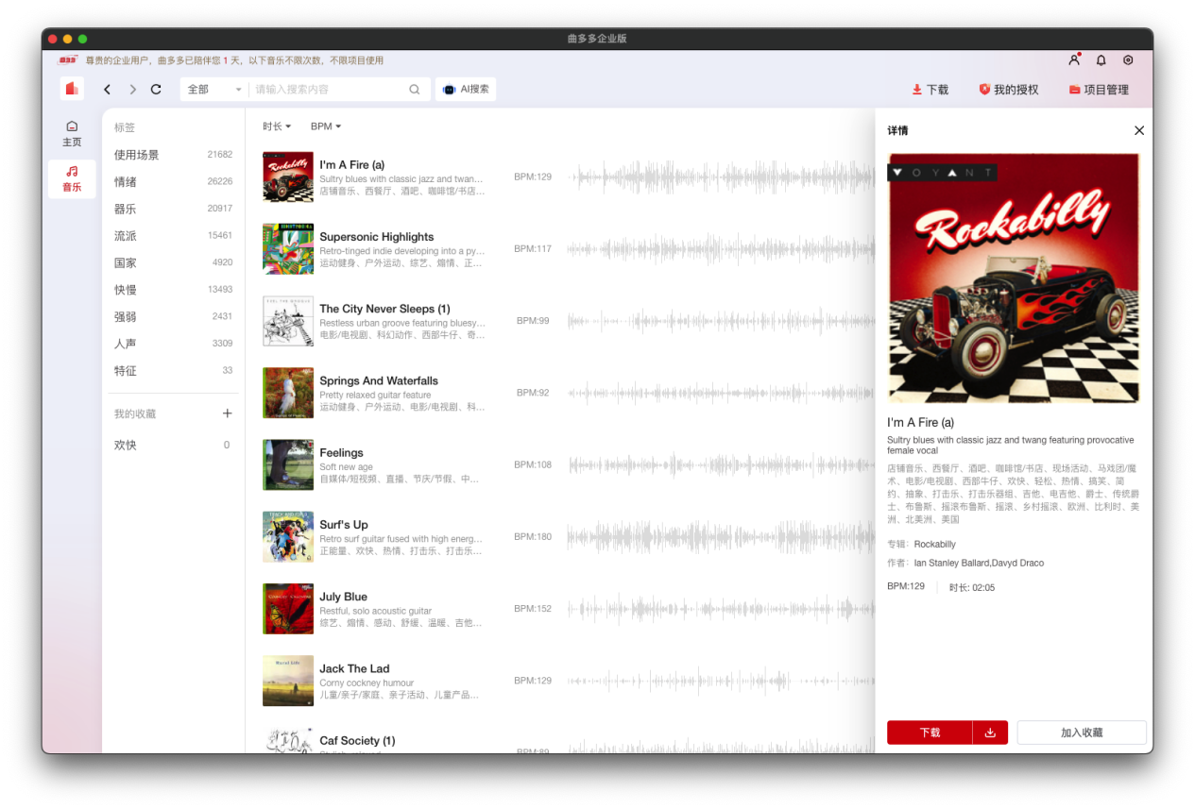1195x809 pixels.
Task: Click the download arrow beside 下载 button
Action: click(x=990, y=733)
